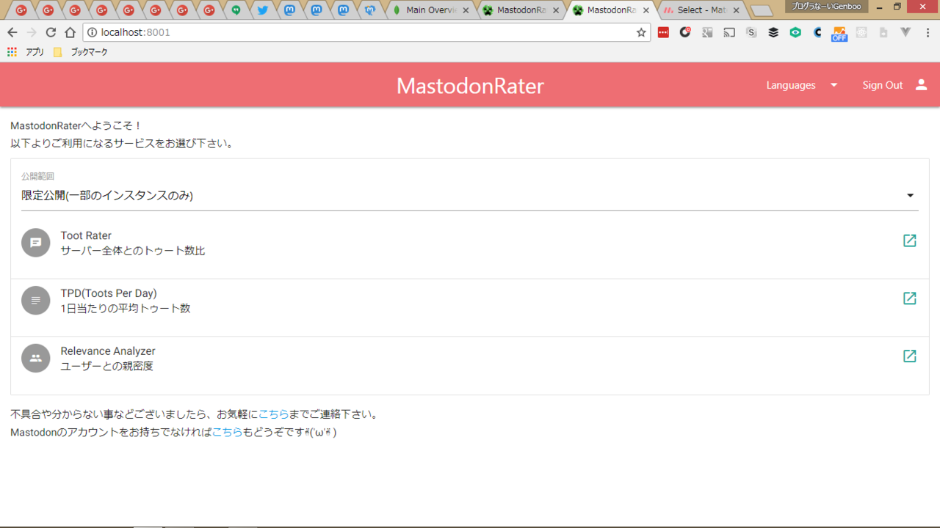
Task: Click the Analytics OFF extension icon
Action: pos(839,34)
